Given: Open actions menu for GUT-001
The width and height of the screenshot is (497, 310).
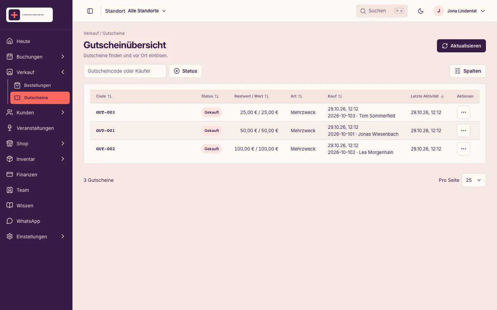Looking at the screenshot, I should click(x=464, y=131).
